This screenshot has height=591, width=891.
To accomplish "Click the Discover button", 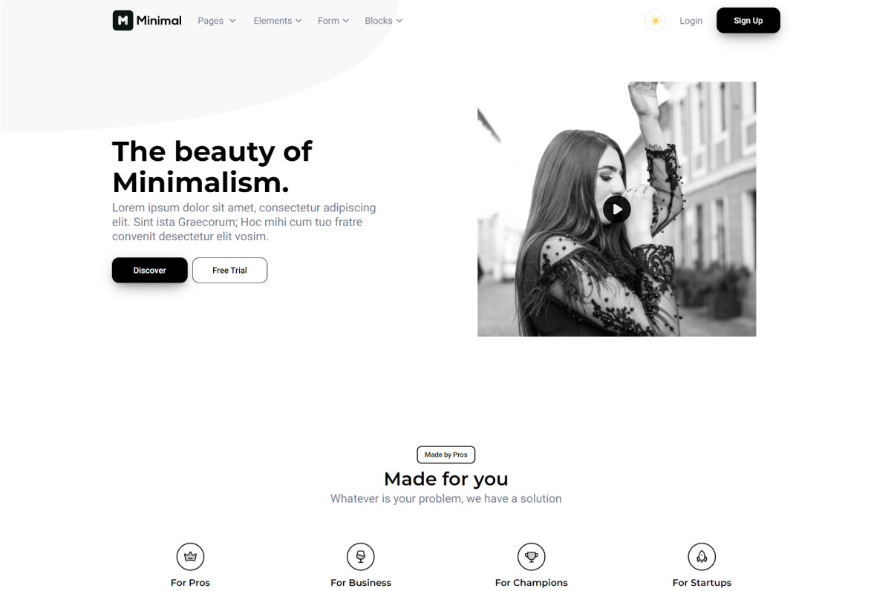I will coord(150,270).
